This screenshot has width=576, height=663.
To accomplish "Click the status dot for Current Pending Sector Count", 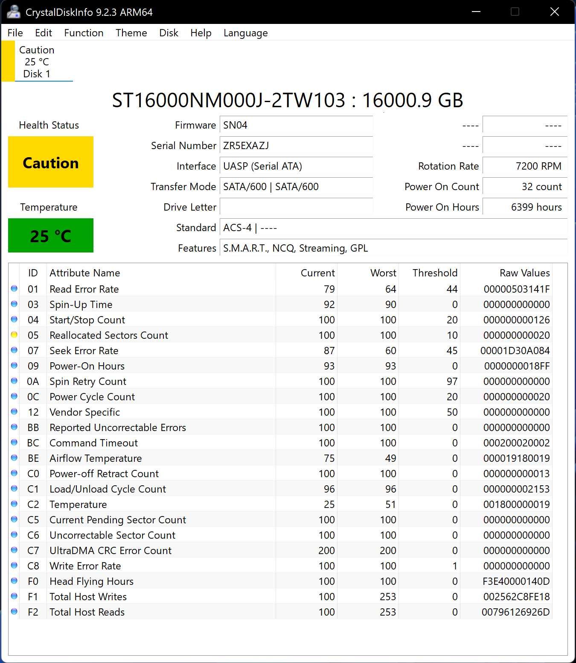I will click(x=14, y=519).
